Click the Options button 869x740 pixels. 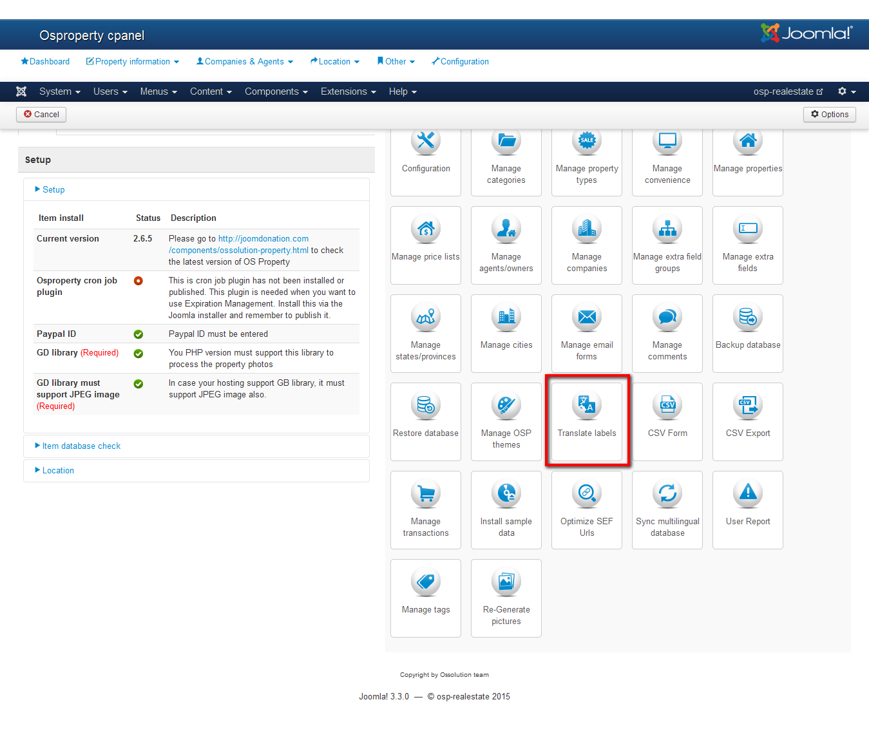(x=829, y=114)
